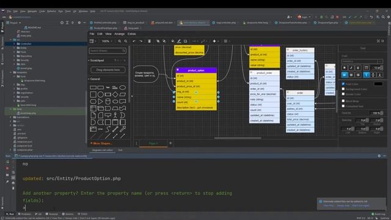This screenshot has height=220, width=391.
Task: Undo the last diagram change
Action: [134, 41]
